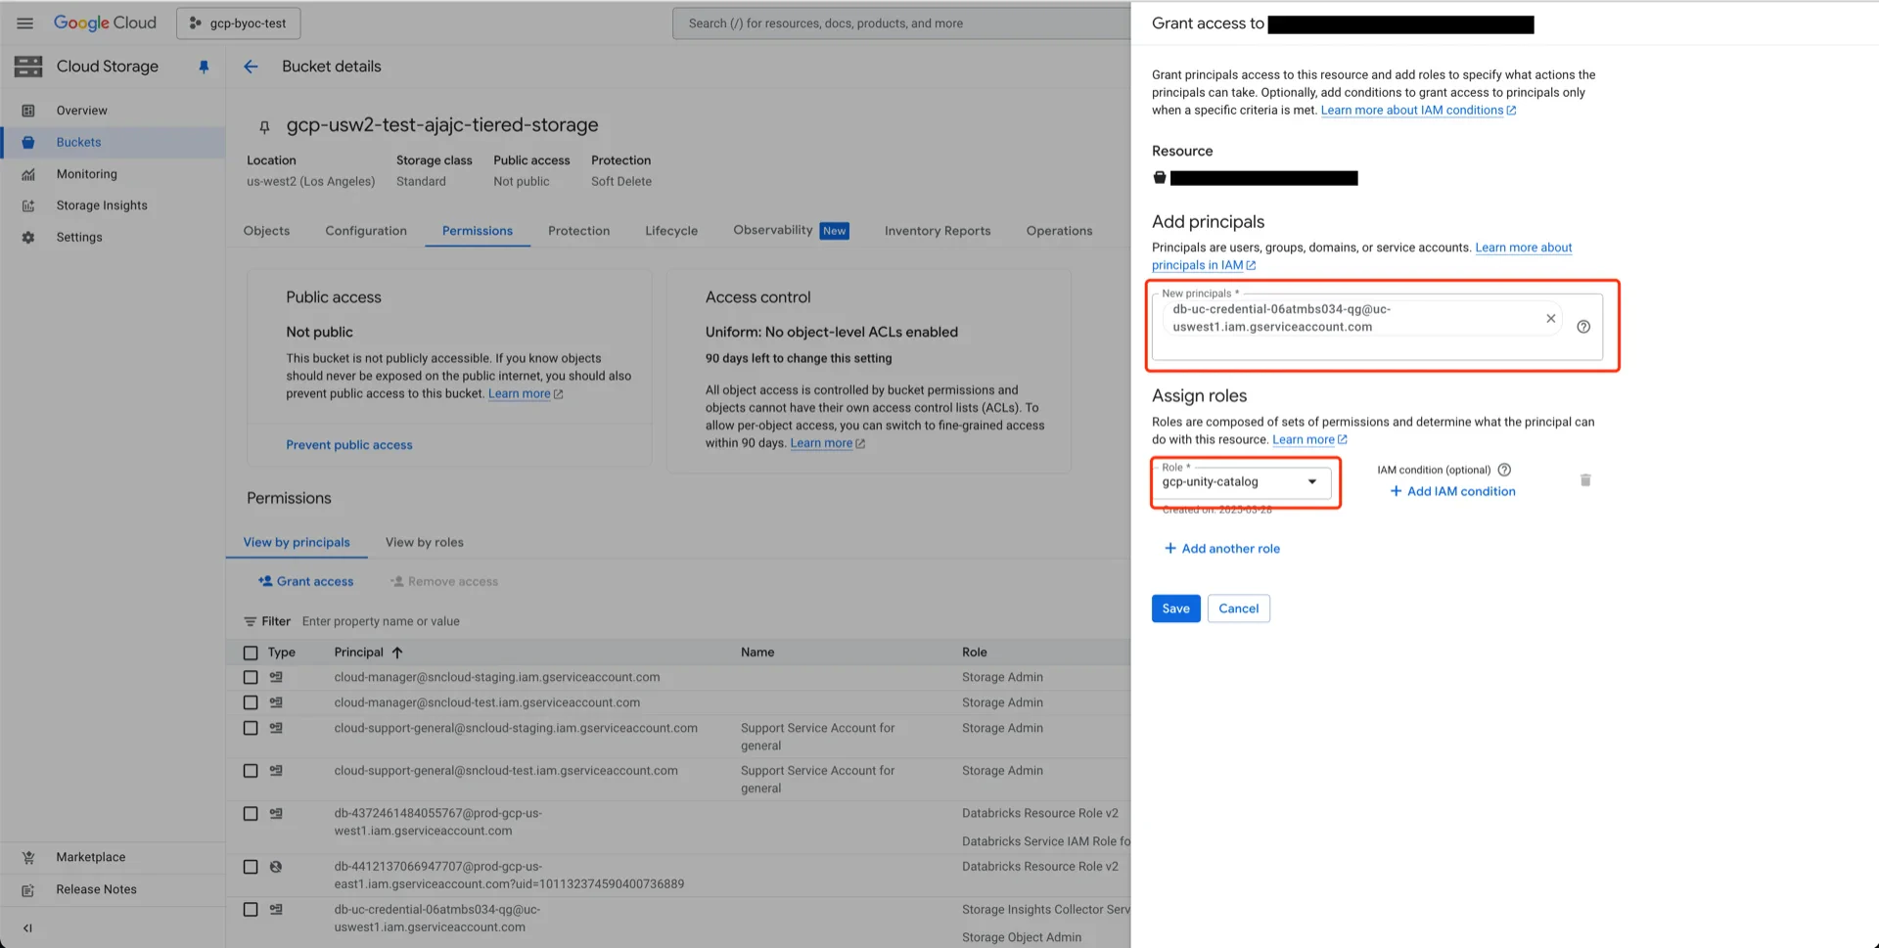The width and height of the screenshot is (1879, 948).
Task: Click the service account icon for cloud-manager@sncloud-staging
Action: 276,677
